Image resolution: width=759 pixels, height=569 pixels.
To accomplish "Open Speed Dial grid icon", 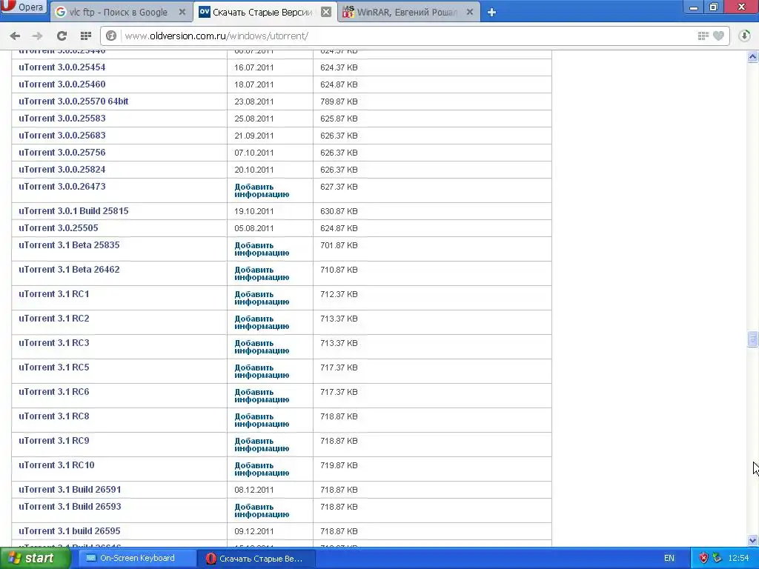I will click(86, 36).
